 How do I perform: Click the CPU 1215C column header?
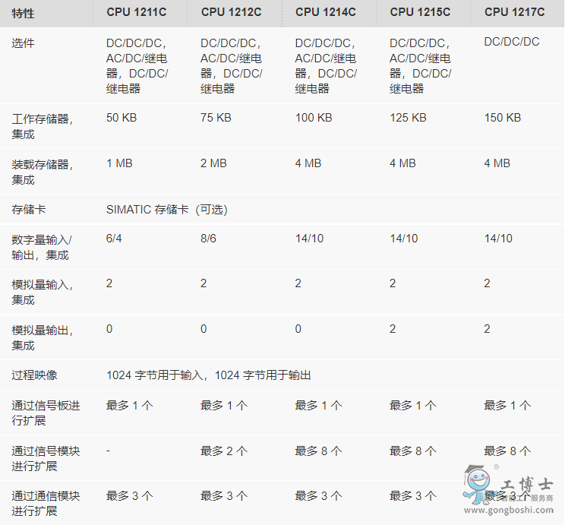[421, 12]
